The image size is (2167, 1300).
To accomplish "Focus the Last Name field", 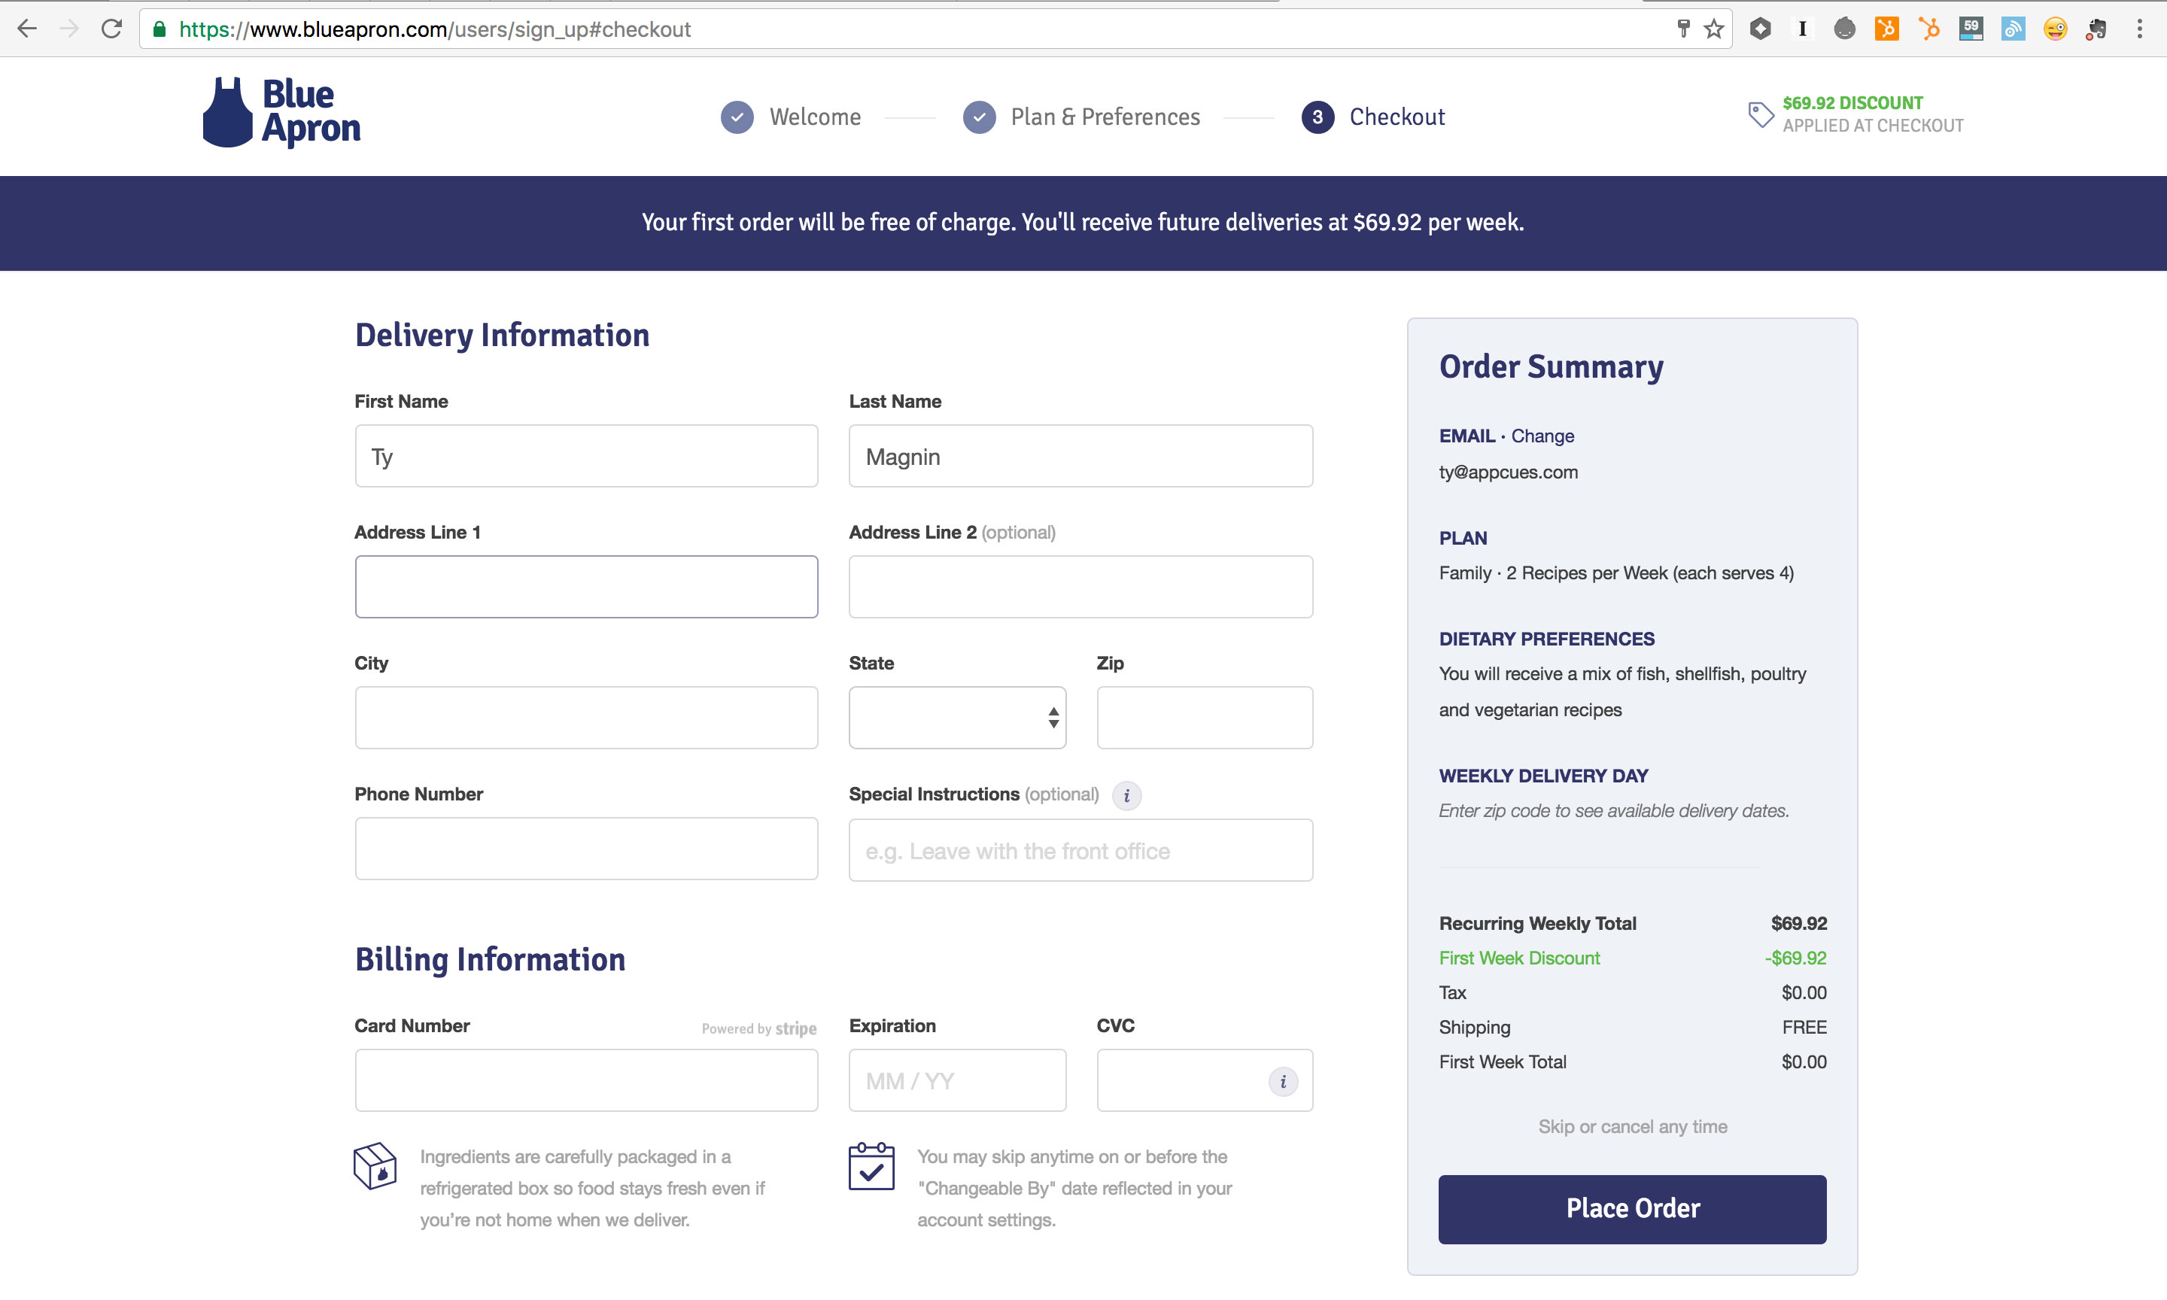I will tap(1081, 457).
